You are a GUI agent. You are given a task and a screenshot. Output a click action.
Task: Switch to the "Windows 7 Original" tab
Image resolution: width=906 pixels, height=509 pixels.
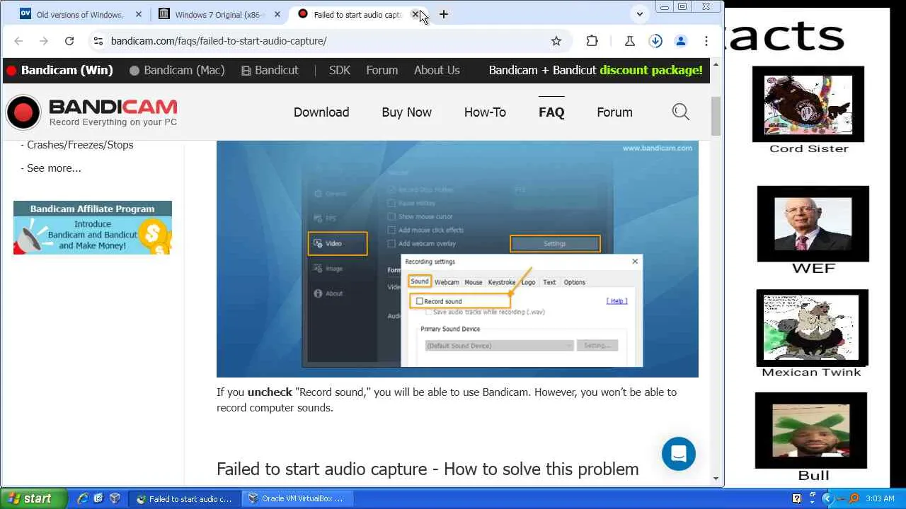tap(219, 14)
